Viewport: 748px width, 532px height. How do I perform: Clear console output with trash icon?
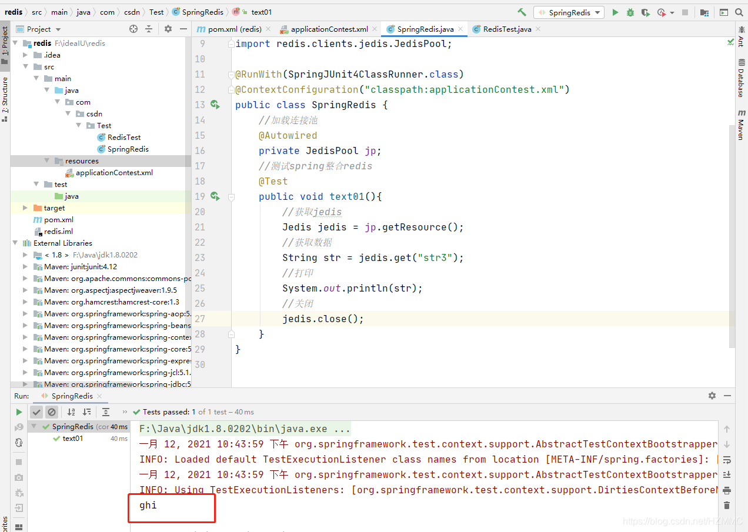[727, 506]
